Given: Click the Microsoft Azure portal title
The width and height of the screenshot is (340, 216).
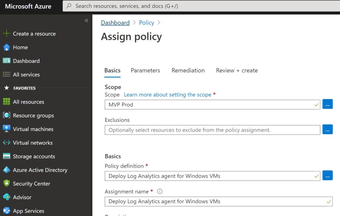Looking at the screenshot, I should (x=28, y=6).
